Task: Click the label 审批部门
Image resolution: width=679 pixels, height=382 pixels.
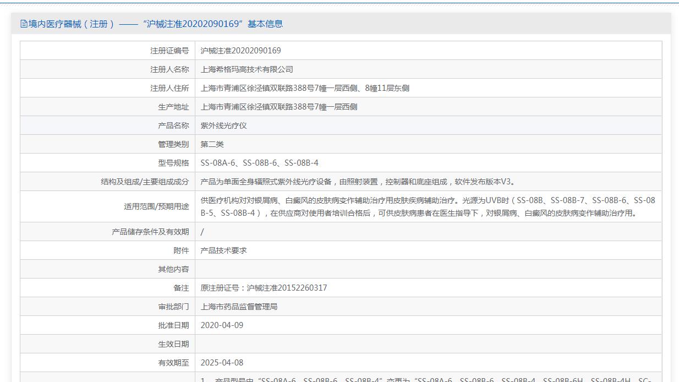Action: point(173,307)
